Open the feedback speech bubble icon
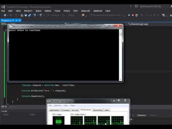Screen dimensions: 172x129 click(x=136, y=6)
